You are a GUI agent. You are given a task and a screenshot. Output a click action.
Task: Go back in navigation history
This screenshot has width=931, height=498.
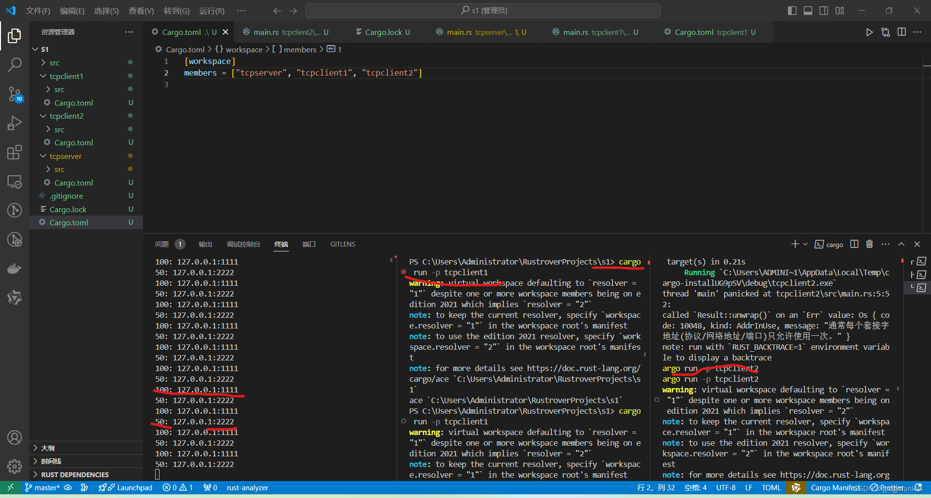click(x=277, y=11)
